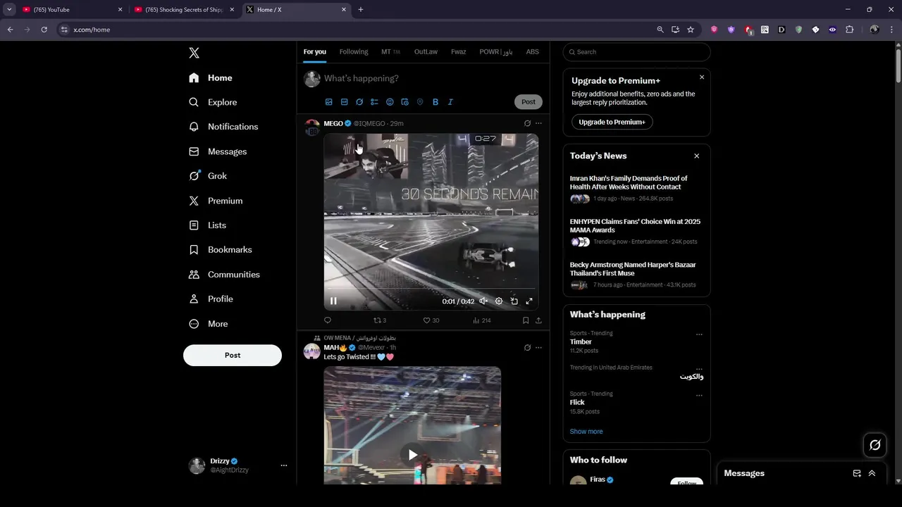
Task: Open account menu dots next to Drizzy
Action: point(284,465)
